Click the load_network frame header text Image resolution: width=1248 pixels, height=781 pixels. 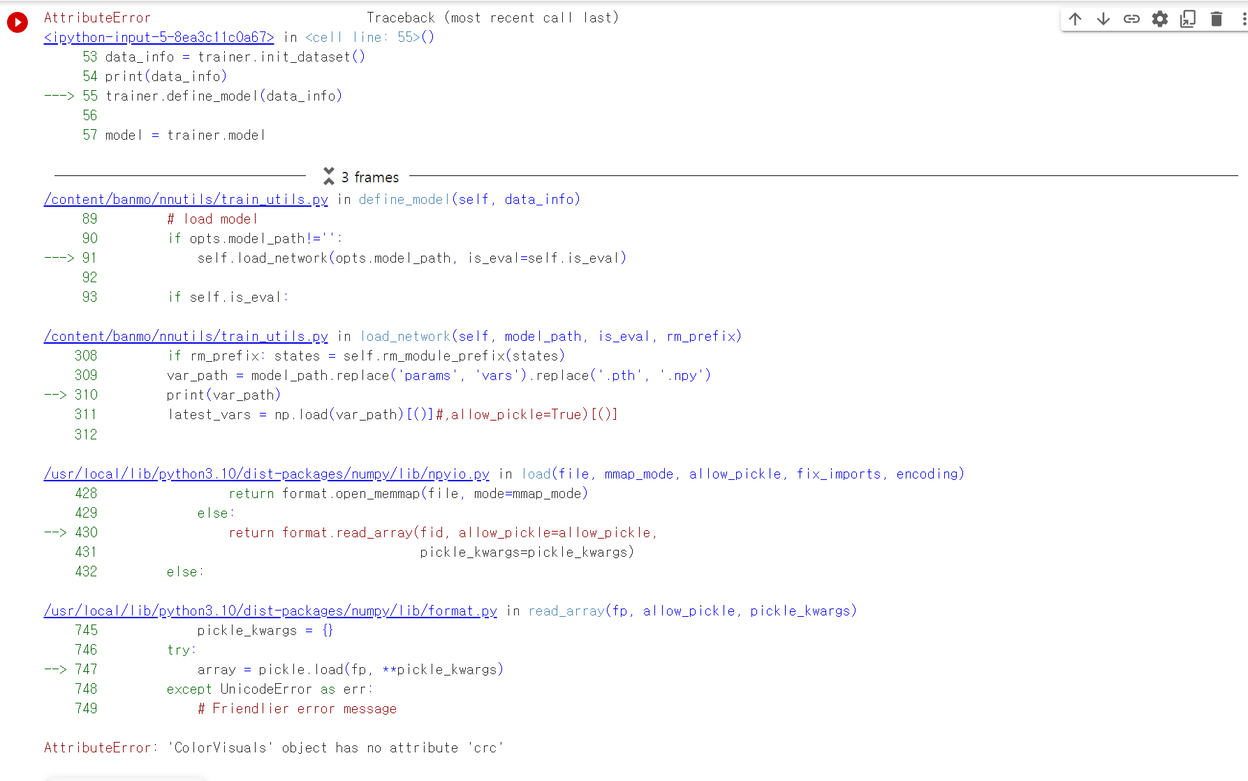tap(405, 336)
